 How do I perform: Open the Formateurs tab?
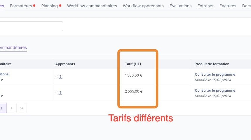click(x=21, y=6)
